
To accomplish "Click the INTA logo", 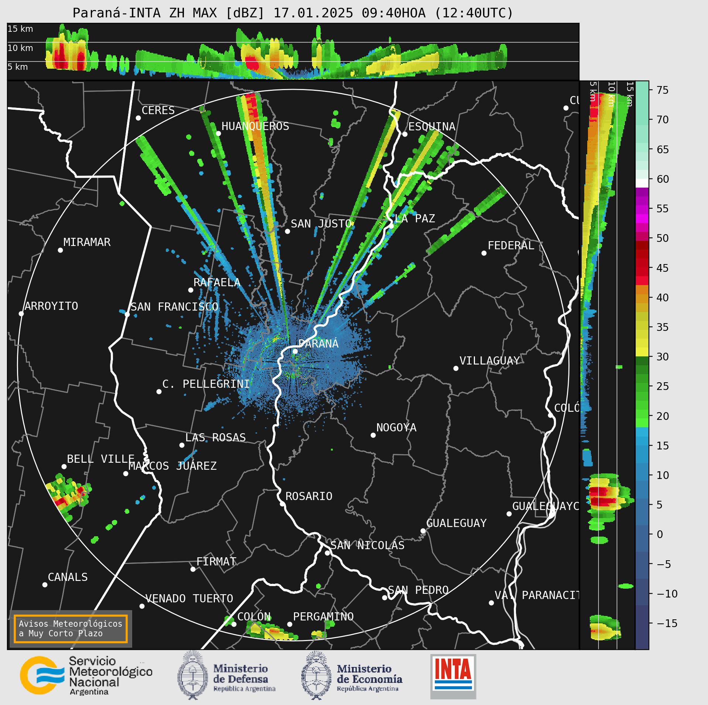I will coord(453,676).
